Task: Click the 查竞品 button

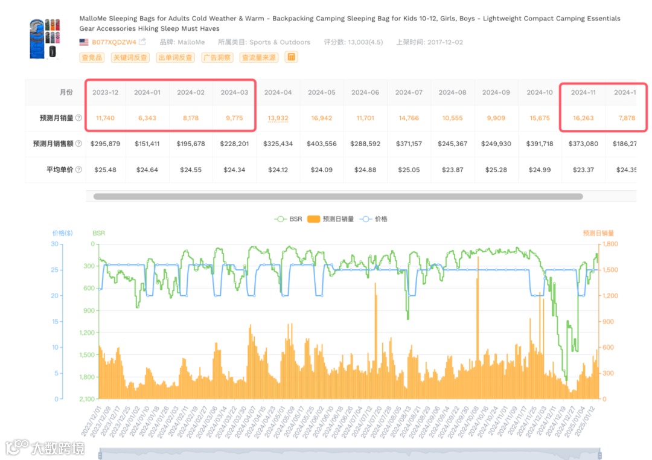Action: [x=92, y=57]
